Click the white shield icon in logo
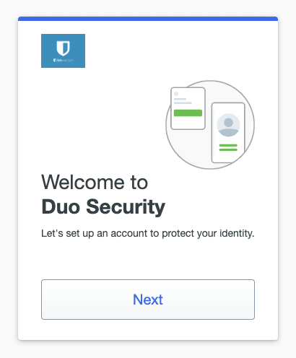 tap(63, 48)
